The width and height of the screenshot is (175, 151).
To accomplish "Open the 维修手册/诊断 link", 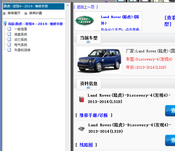I will tap(94, 115).
